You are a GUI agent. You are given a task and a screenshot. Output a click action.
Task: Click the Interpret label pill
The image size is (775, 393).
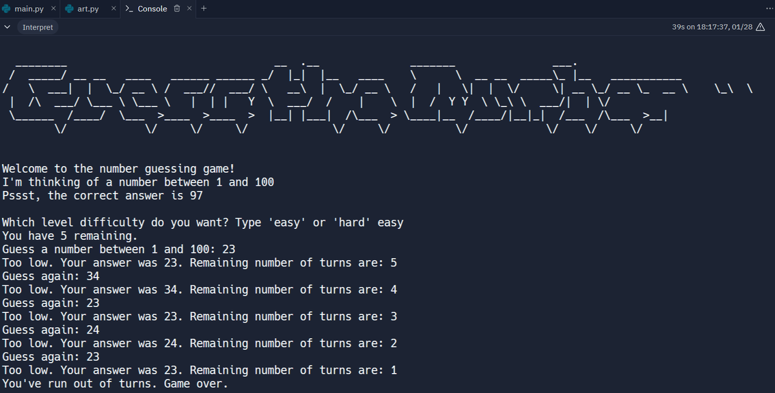(37, 27)
